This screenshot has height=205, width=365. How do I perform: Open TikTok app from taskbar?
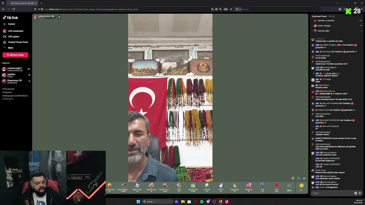[227, 202]
